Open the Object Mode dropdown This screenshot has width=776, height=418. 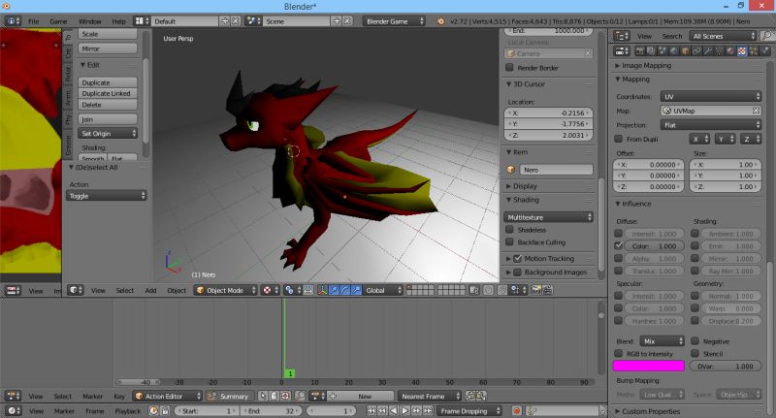point(225,290)
